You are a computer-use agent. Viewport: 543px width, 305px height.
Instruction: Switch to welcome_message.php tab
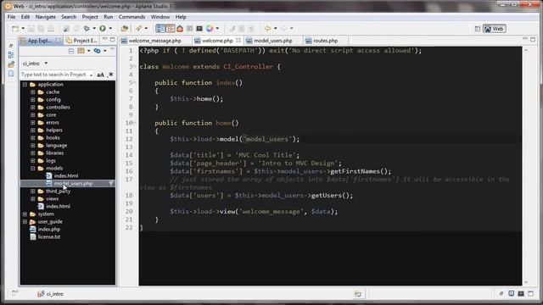click(x=154, y=41)
